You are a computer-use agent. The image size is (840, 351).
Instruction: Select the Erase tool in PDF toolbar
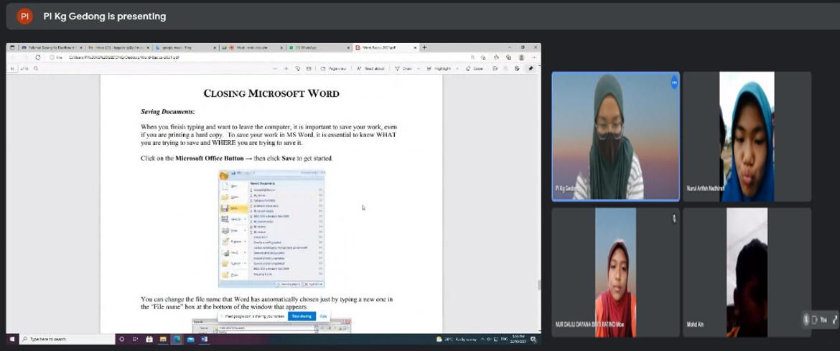click(475, 69)
